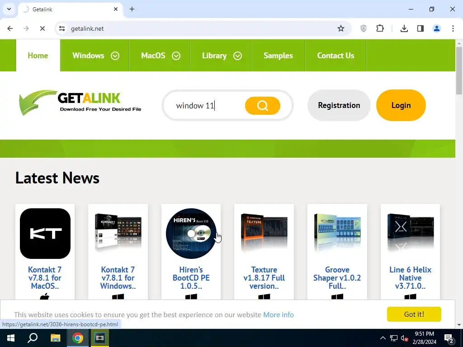Open the tab search chevron
This screenshot has height=347, width=463.
click(x=9, y=9)
